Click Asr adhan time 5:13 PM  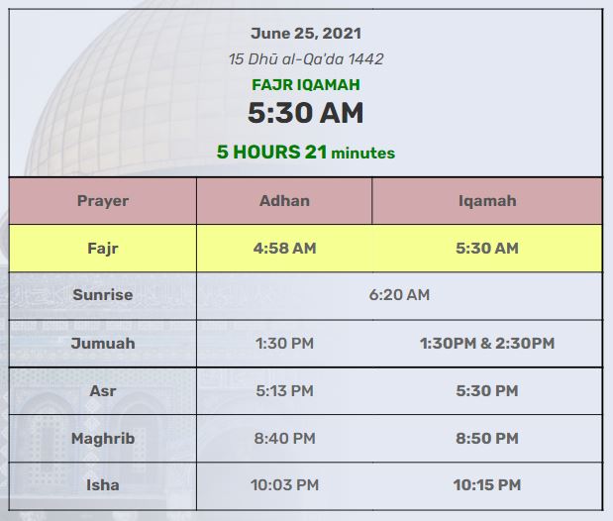tap(284, 390)
